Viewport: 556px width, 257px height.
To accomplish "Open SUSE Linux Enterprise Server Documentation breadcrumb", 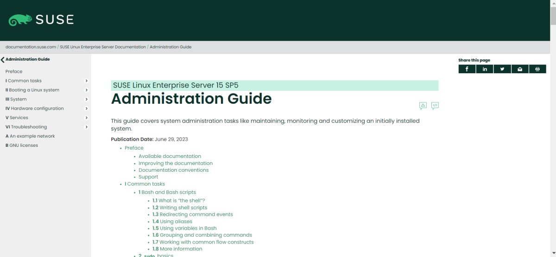I will (102, 47).
